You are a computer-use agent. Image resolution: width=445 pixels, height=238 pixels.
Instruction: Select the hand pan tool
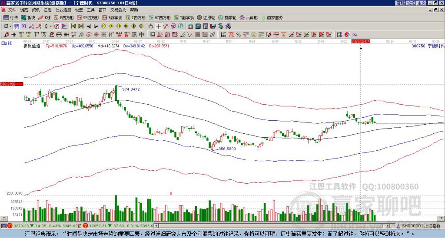[x=150, y=26]
